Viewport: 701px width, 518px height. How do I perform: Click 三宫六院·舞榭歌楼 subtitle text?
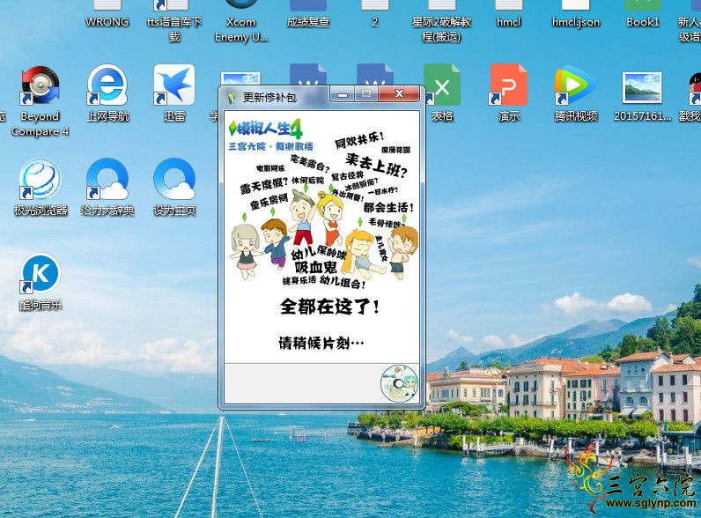click(270, 146)
